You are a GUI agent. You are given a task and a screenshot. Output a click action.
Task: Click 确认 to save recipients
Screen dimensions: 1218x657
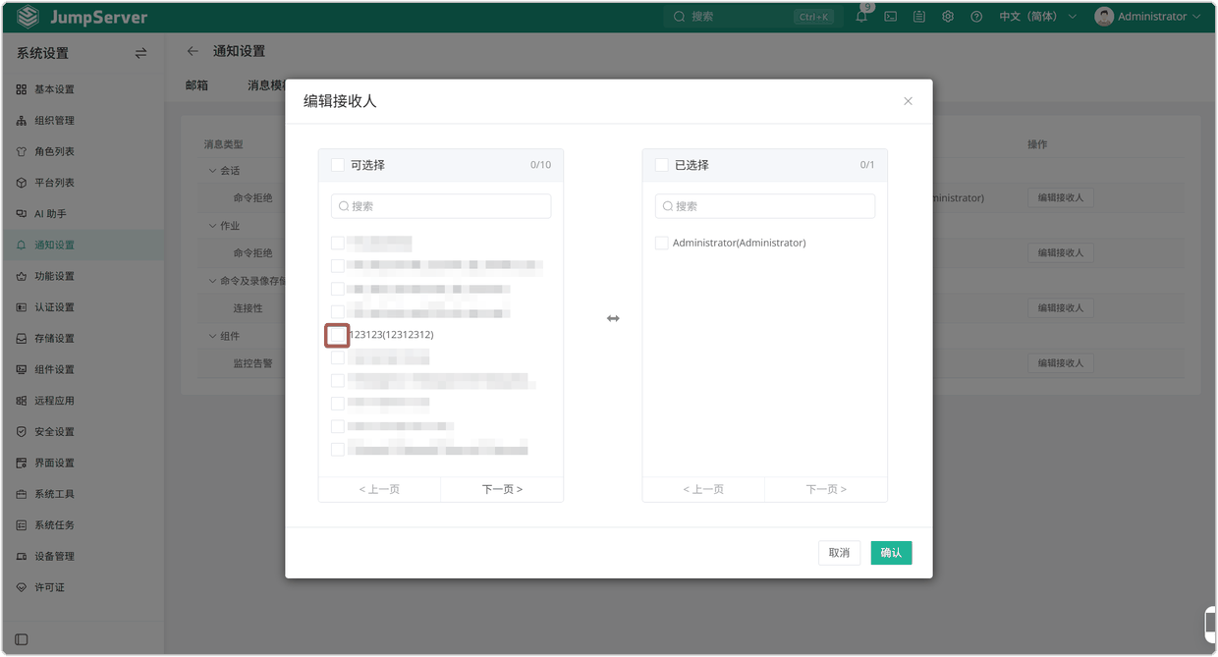click(891, 553)
